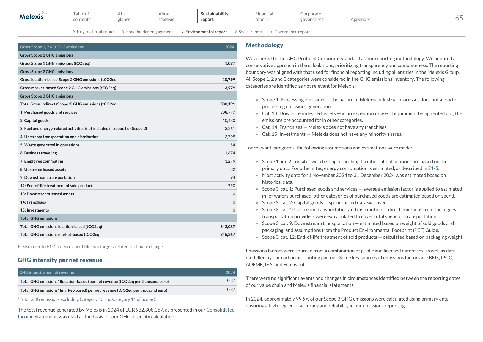Click 'Scope 3, cat. 2: Capital goods' bullet
483x342 pixels.
[x=325, y=203]
